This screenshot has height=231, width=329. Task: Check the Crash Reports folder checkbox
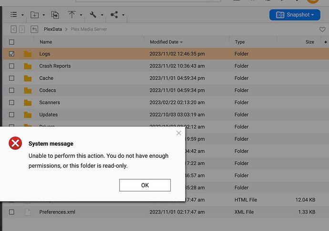point(12,66)
